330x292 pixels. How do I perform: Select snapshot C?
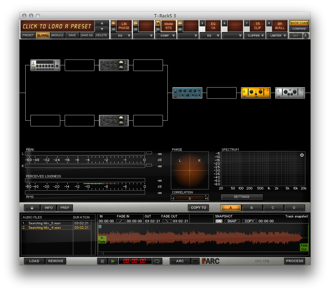pyautogui.click(x=273, y=208)
